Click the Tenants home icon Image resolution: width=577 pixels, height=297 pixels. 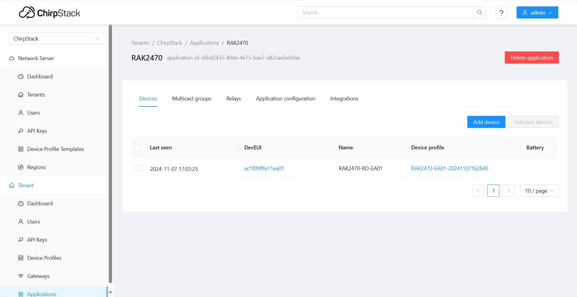tap(21, 95)
